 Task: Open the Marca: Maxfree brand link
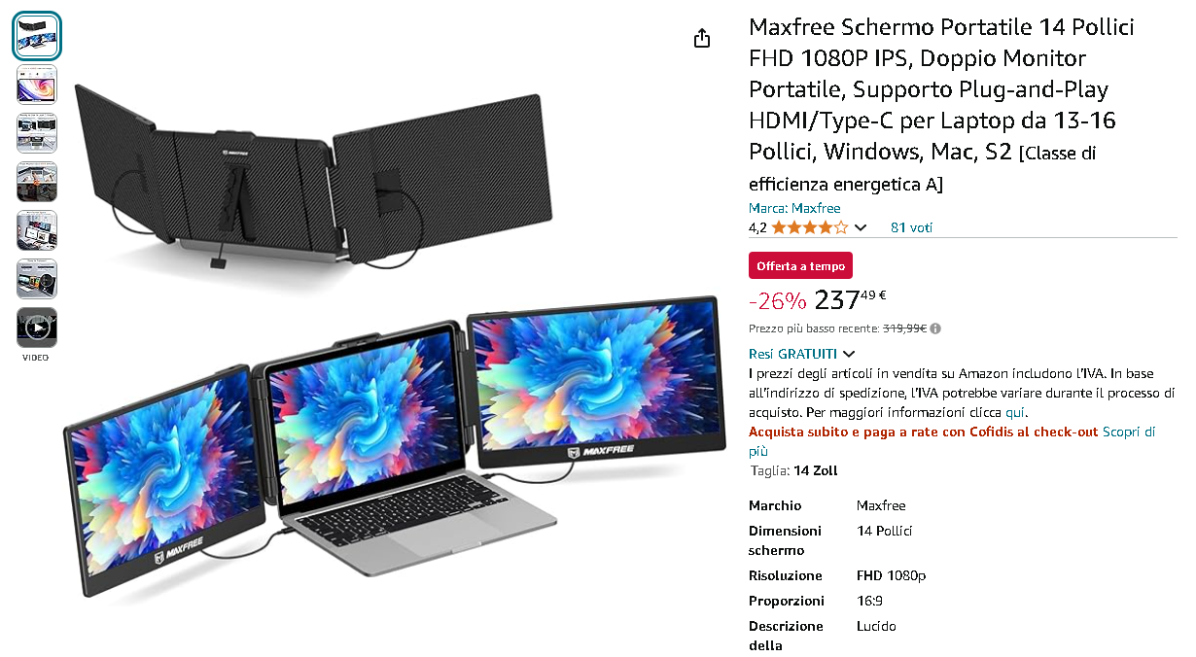pos(794,208)
